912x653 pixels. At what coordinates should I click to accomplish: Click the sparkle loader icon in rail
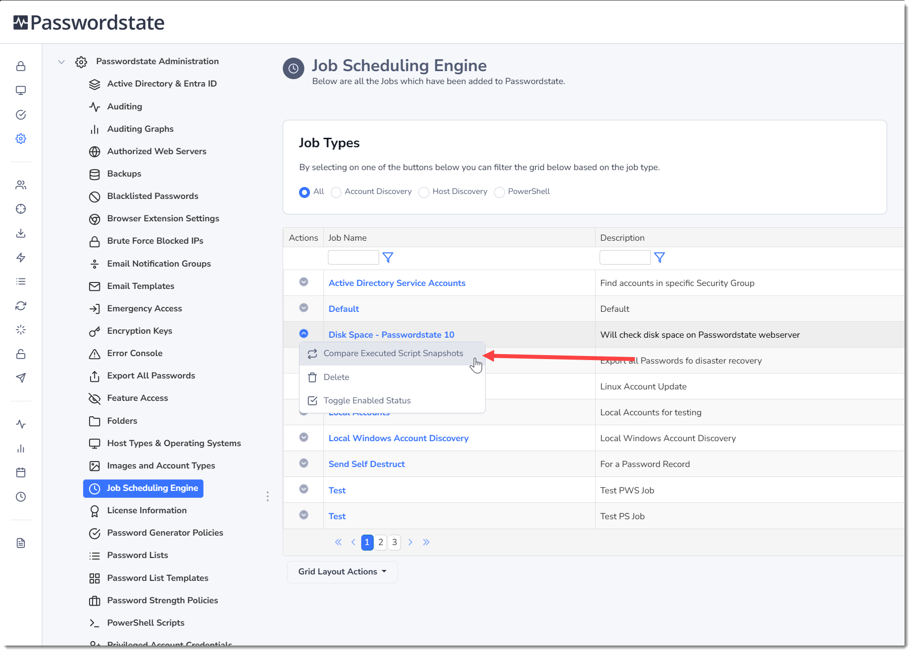(21, 330)
